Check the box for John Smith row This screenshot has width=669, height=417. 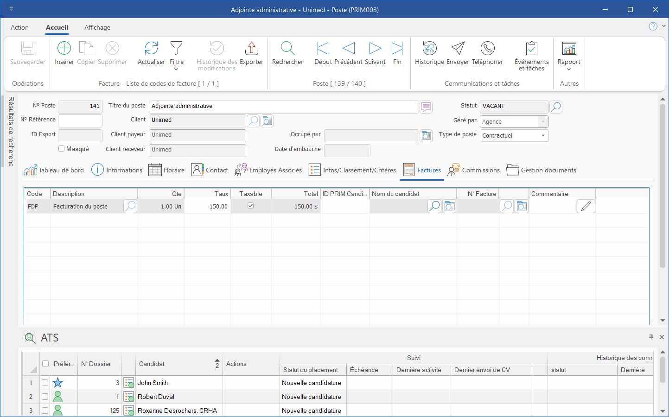pos(45,383)
